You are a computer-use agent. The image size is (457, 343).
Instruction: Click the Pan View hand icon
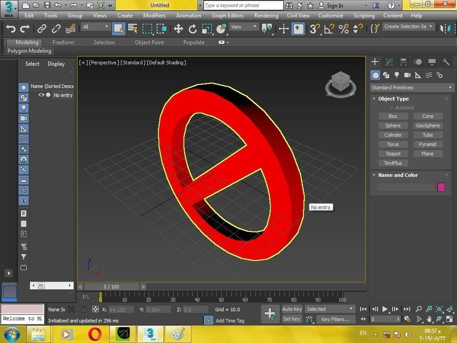(x=429, y=319)
